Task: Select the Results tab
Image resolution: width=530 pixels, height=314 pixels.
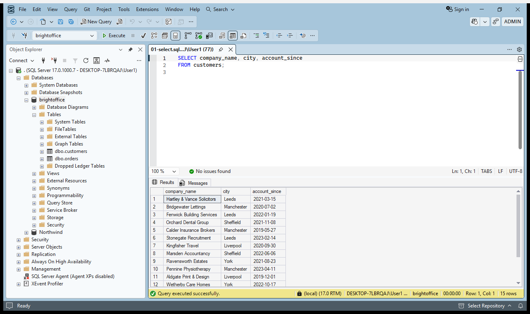Action: (163, 182)
